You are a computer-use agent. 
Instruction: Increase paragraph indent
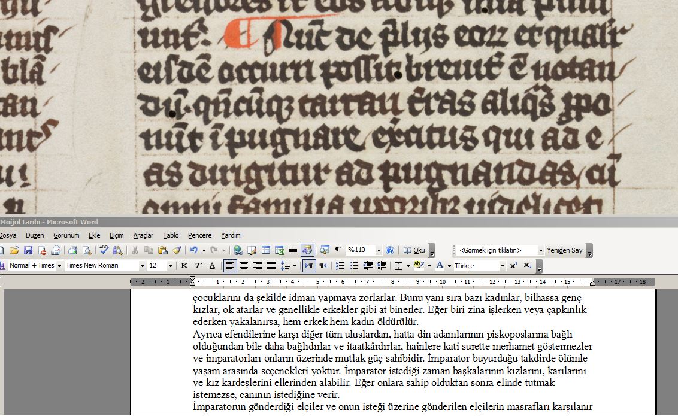[382, 266]
